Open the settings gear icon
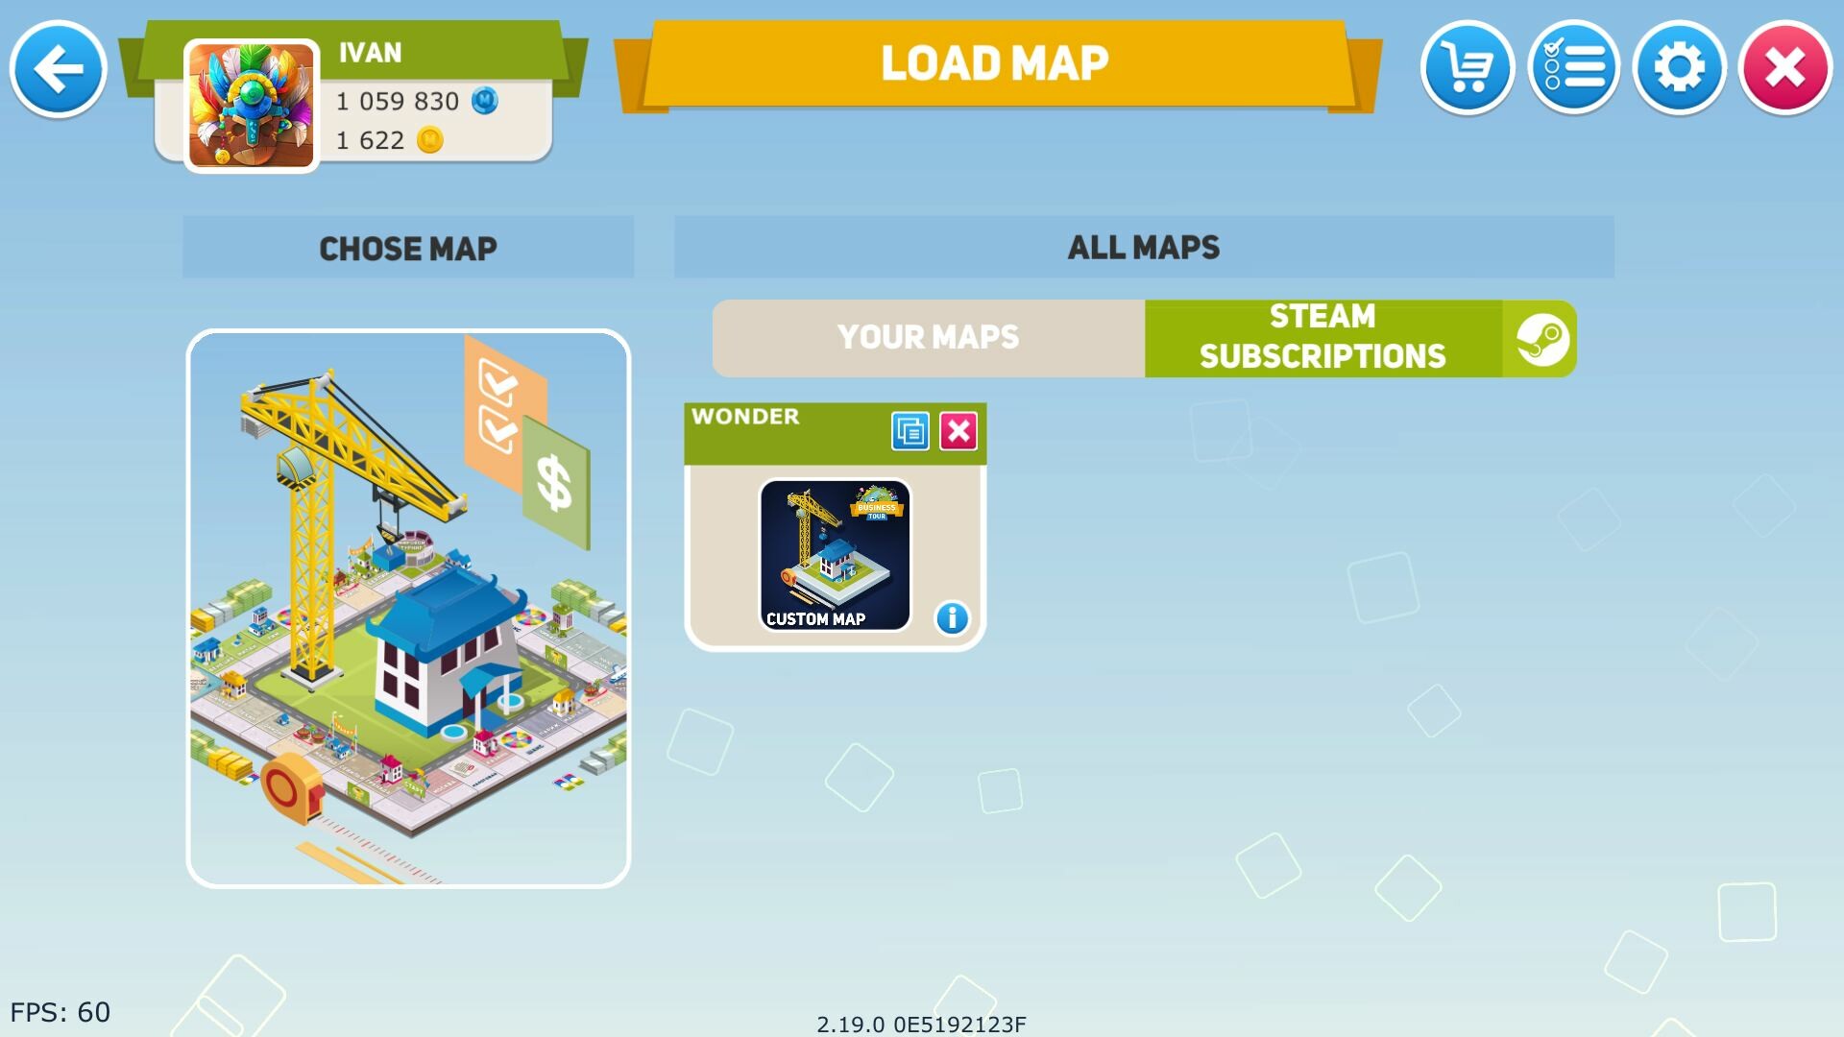The width and height of the screenshot is (1844, 1037). click(1680, 67)
